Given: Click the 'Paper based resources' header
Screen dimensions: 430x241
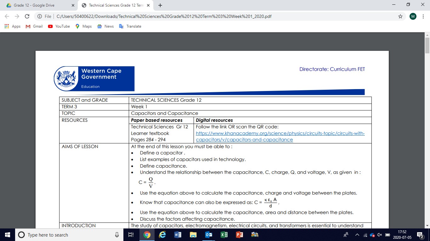Looking at the screenshot, I should pyautogui.click(x=157, y=120).
